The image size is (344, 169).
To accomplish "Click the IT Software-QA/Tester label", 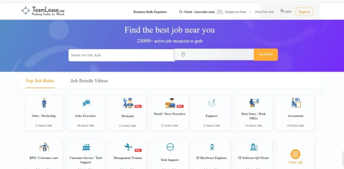I will (x=254, y=158).
